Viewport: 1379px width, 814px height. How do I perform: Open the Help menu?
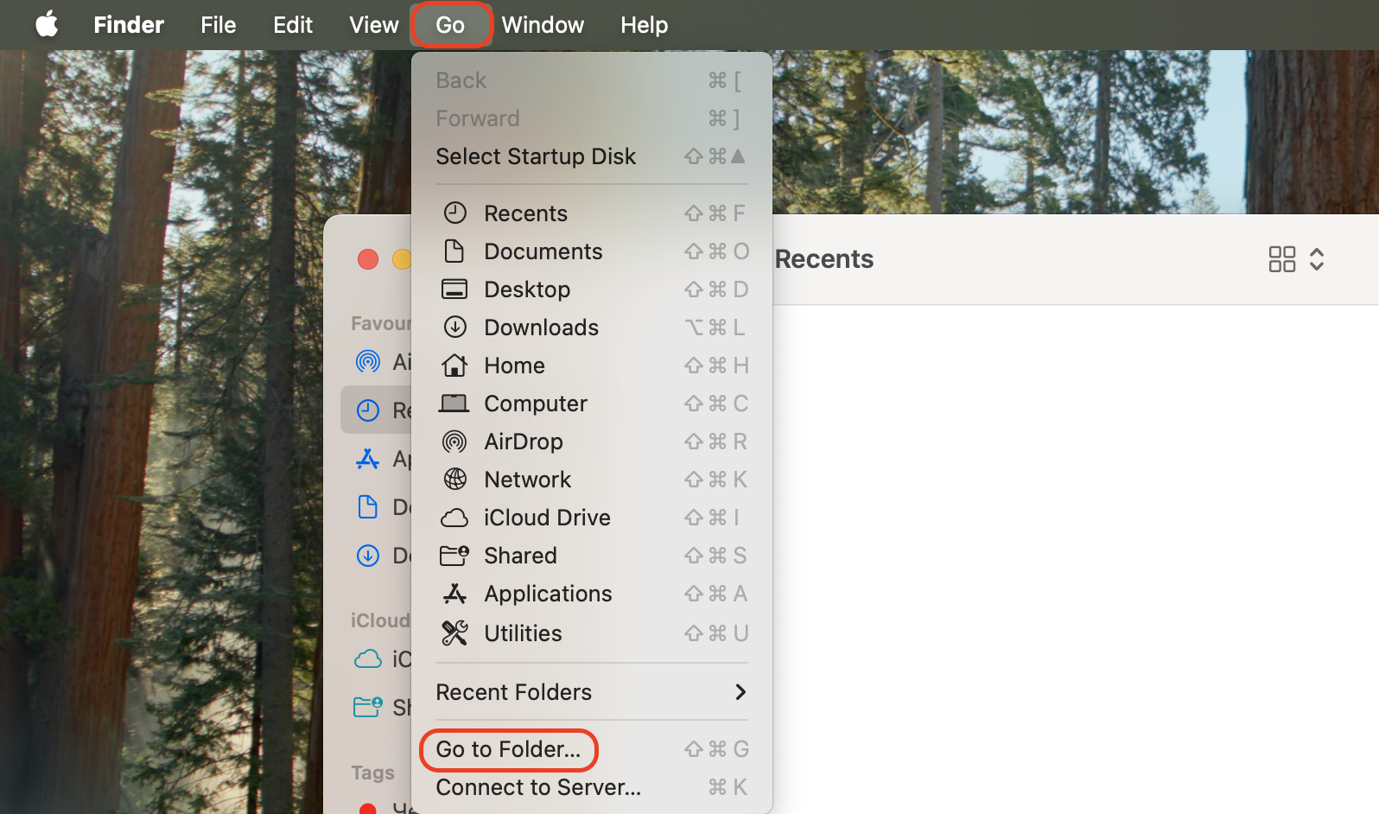[x=645, y=25]
